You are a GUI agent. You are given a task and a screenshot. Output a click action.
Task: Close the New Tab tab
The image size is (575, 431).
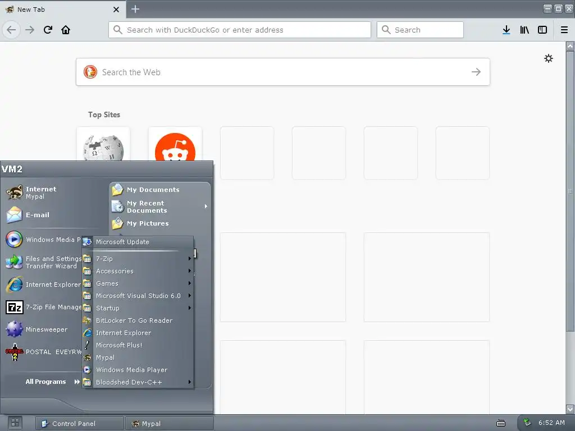[116, 10]
